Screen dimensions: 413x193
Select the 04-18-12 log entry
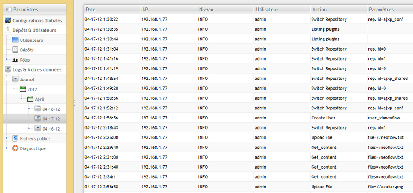51,109
